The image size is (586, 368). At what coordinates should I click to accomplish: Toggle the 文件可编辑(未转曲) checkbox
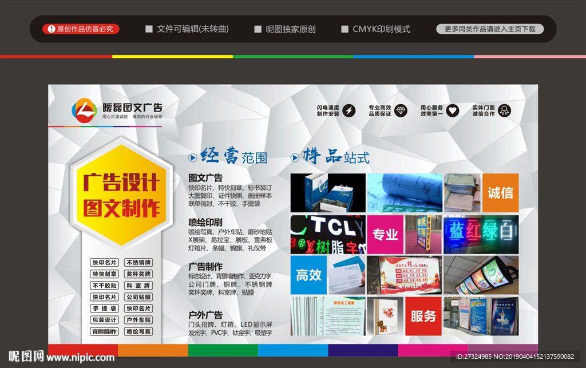(x=149, y=29)
